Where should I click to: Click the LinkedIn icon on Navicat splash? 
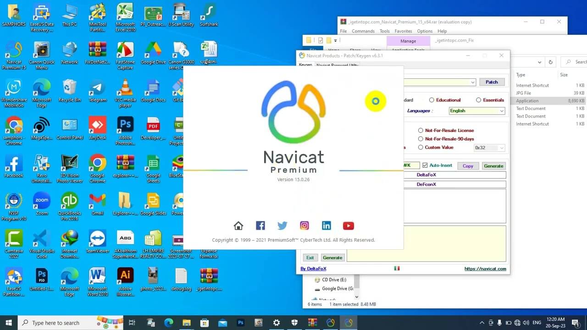tap(327, 225)
